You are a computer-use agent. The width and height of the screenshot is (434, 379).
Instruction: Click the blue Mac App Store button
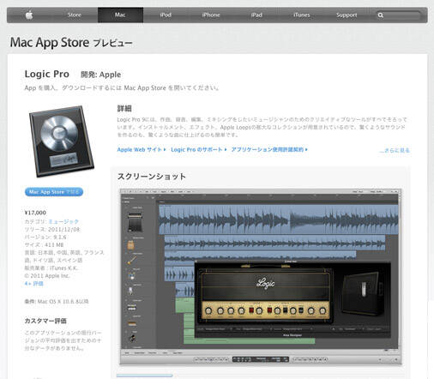click(54, 192)
